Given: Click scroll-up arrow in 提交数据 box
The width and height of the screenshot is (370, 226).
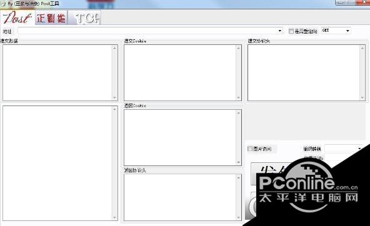Looking at the screenshot, I should (x=114, y=48).
